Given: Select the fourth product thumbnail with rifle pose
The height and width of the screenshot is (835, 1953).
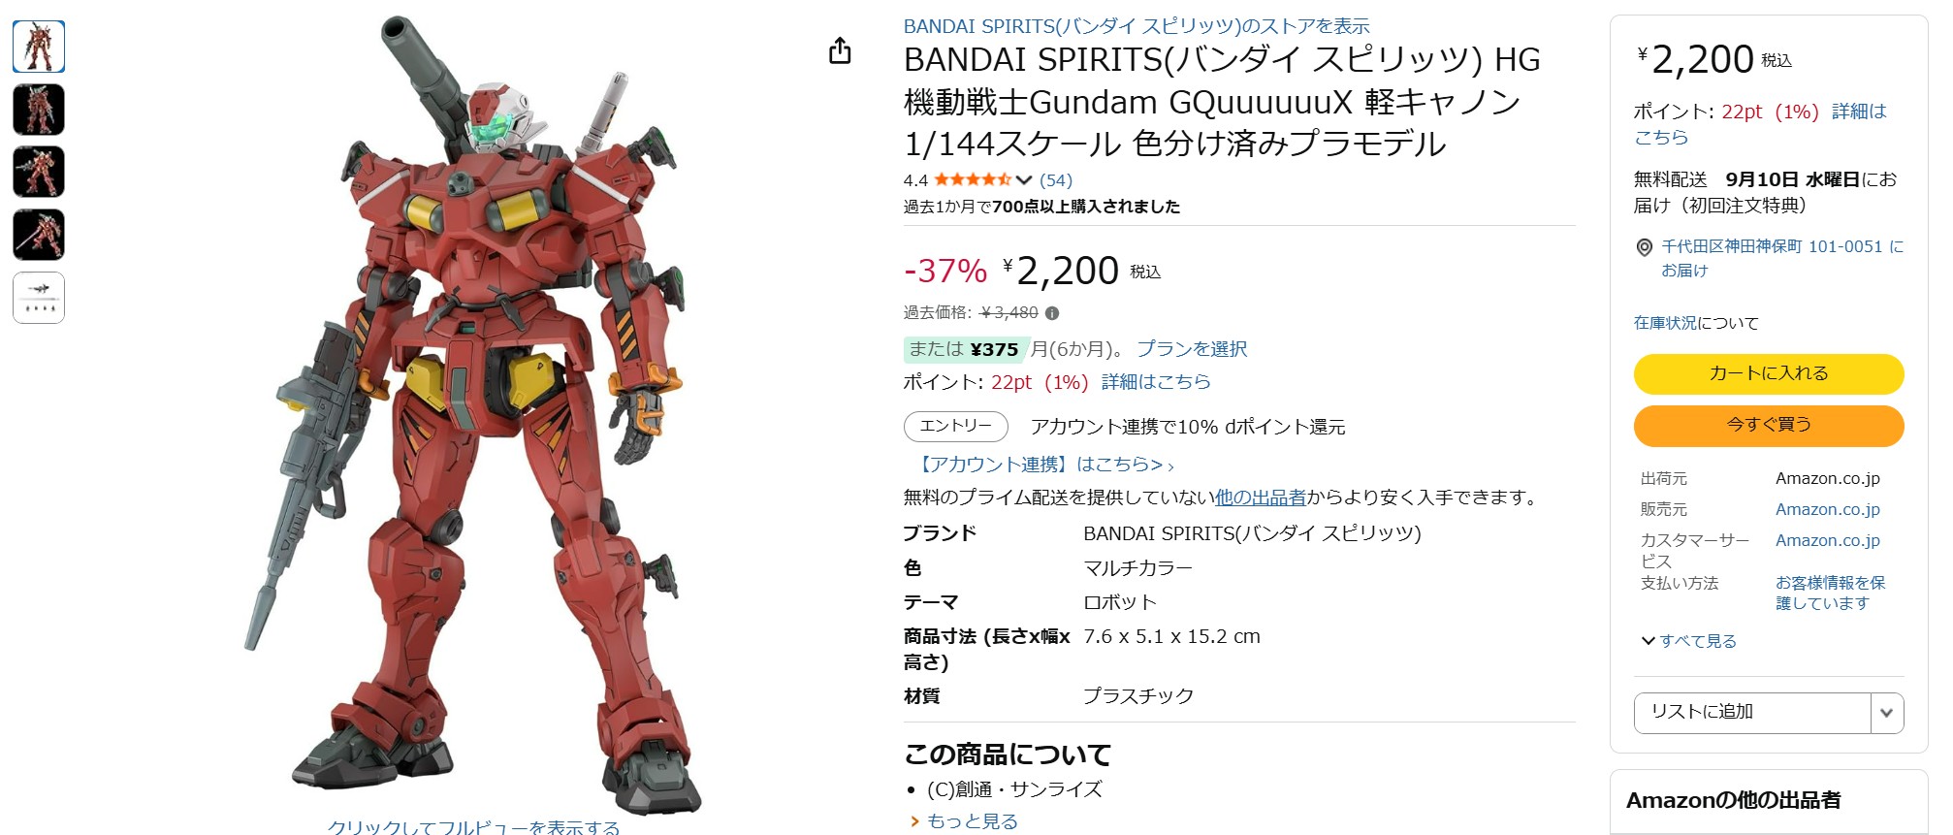Looking at the screenshot, I should coord(39,235).
